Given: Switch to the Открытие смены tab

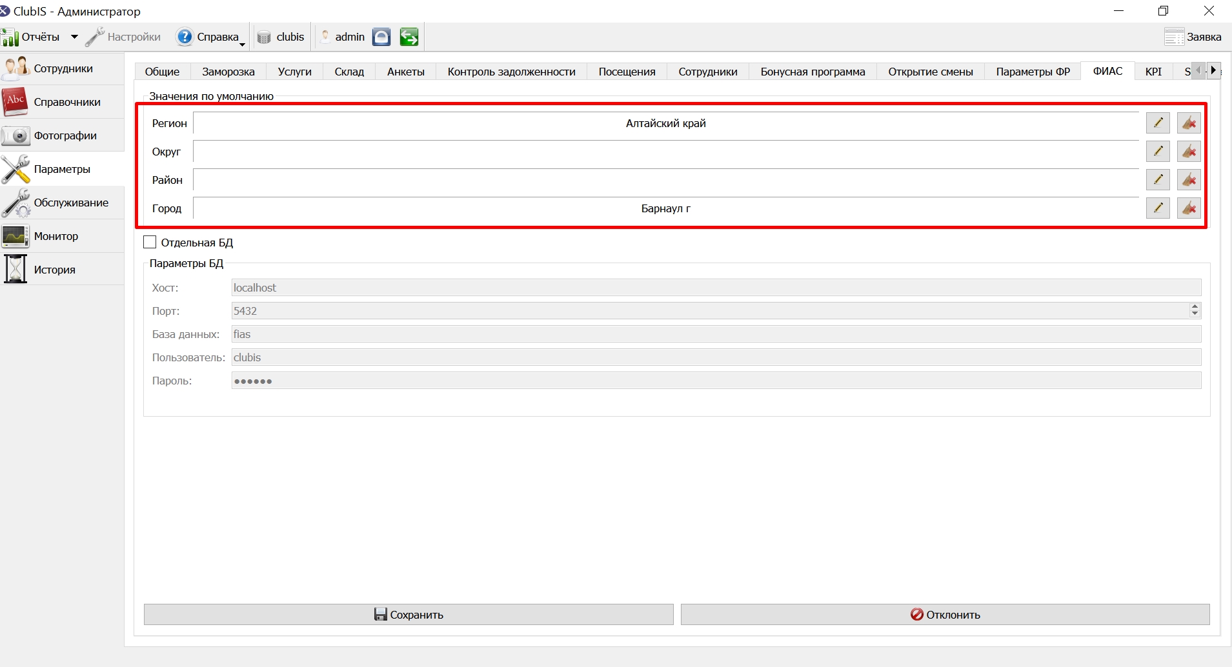Looking at the screenshot, I should (x=931, y=72).
